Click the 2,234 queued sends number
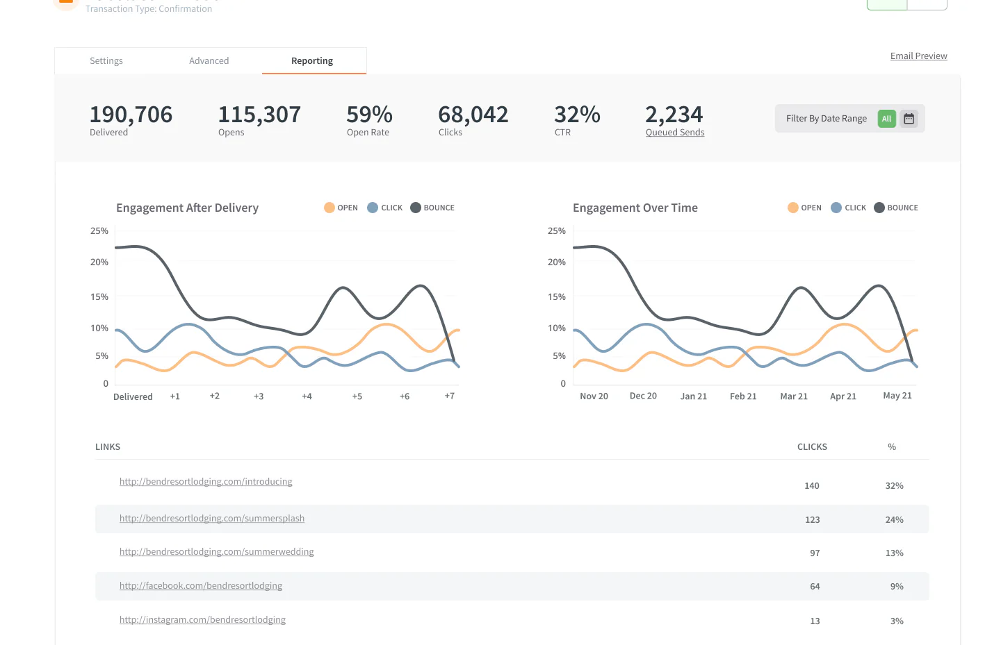Viewport: 1001px width, 645px height. (674, 114)
